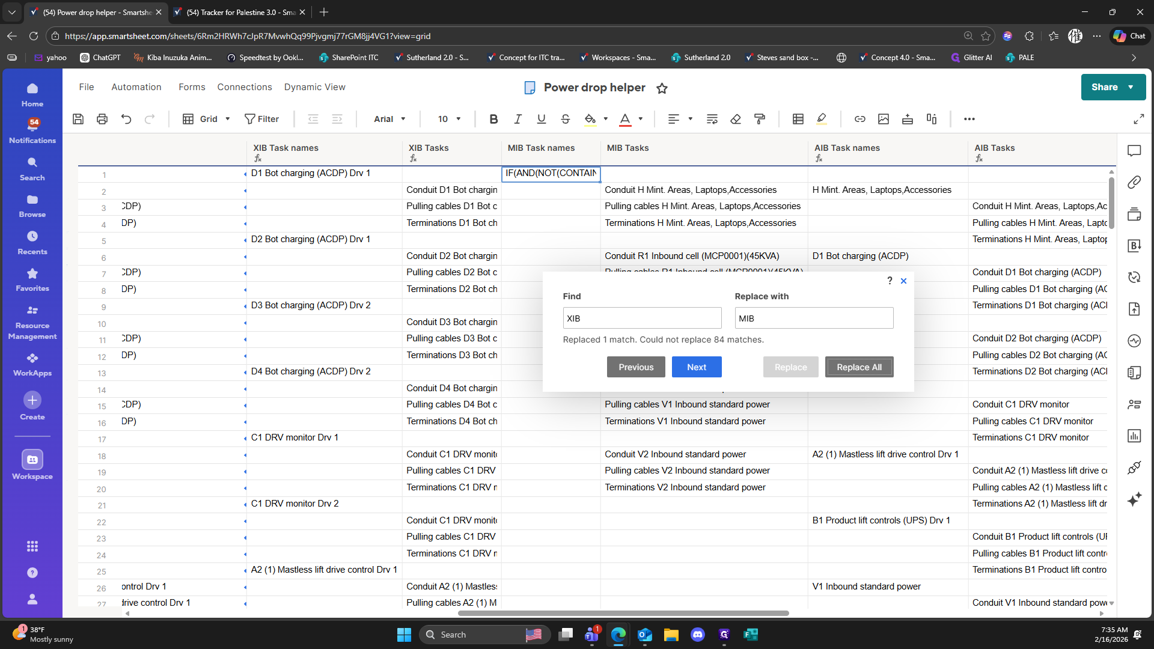The image size is (1154, 649).
Task: Open the Automation menu
Action: point(136,87)
